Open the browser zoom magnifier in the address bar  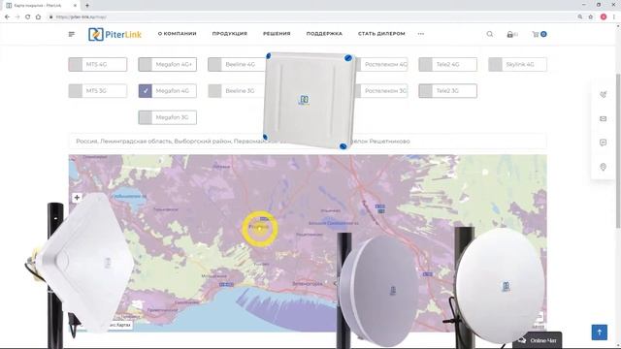pyautogui.click(x=580, y=17)
